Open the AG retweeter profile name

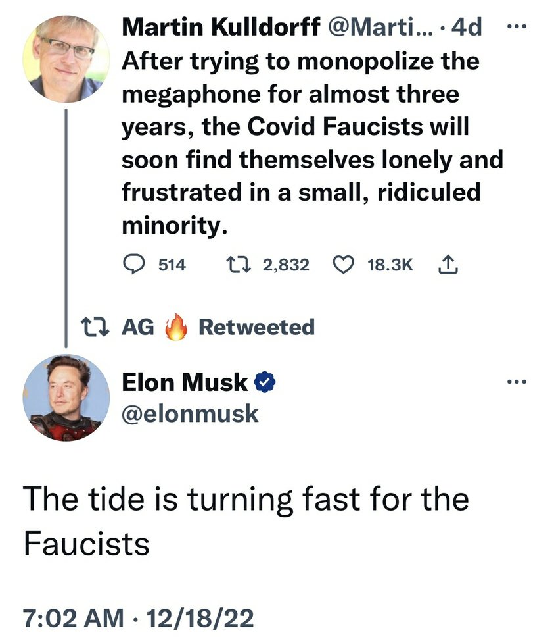pyautogui.click(x=138, y=327)
